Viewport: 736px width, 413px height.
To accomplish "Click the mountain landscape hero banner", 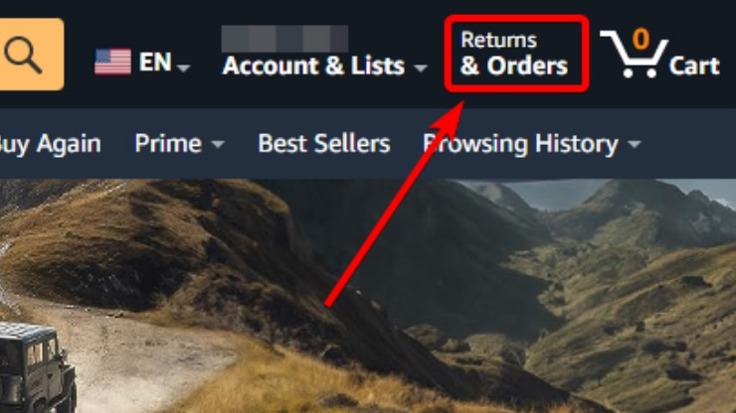I will [368, 296].
